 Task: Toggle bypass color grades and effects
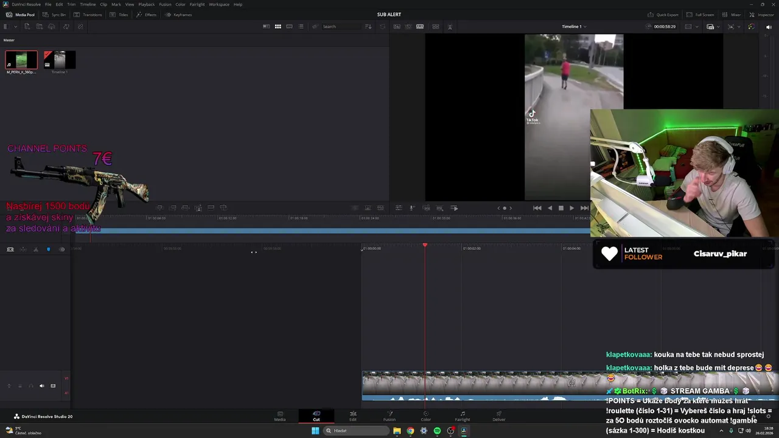(x=751, y=26)
